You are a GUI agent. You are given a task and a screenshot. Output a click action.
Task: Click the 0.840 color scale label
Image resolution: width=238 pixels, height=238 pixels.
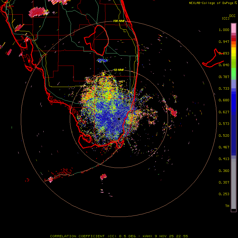coord(224,65)
